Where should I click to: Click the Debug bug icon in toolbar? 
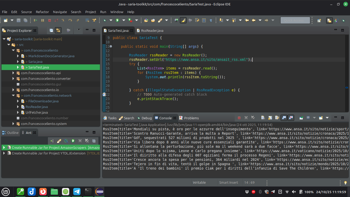(105, 20)
